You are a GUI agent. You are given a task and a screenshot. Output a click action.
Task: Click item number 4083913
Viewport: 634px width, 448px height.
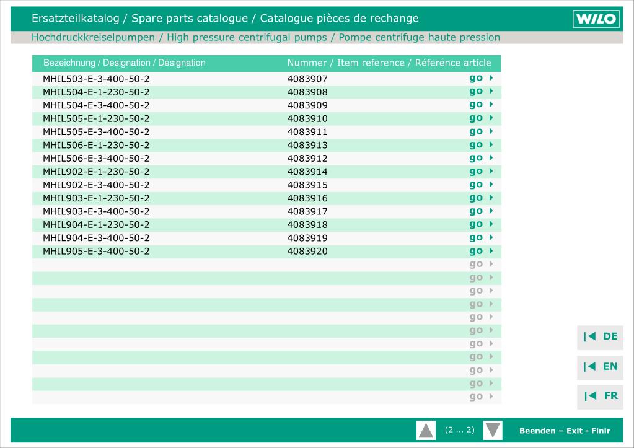click(x=307, y=145)
